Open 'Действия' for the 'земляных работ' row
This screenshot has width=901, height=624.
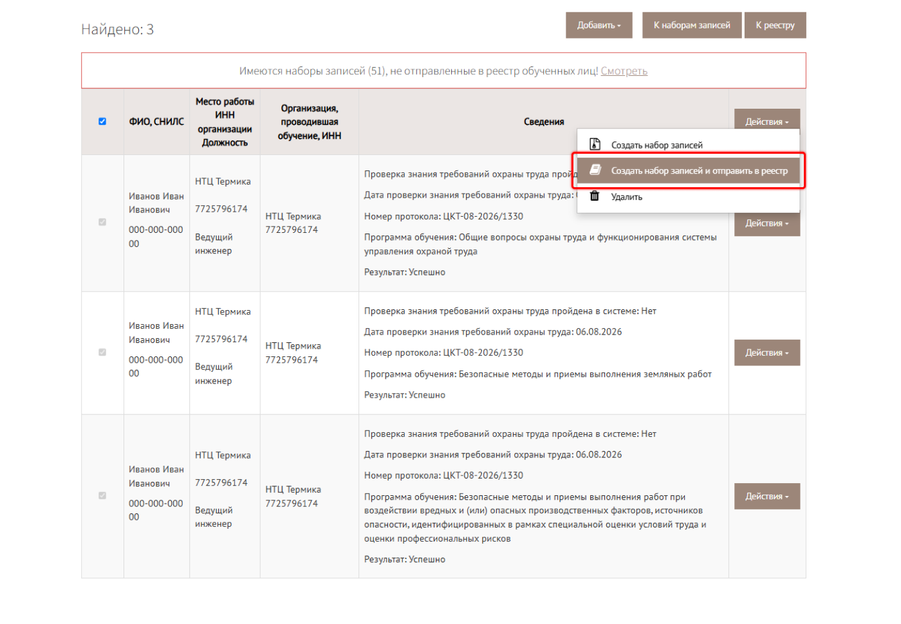point(767,353)
